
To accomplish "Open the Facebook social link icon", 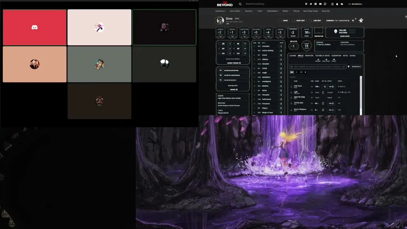I will (x=315, y=4).
